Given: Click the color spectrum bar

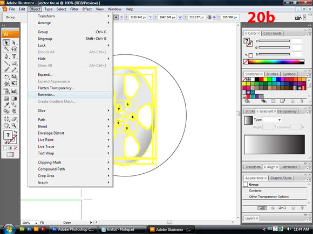Looking at the screenshot, I should [x=274, y=62].
